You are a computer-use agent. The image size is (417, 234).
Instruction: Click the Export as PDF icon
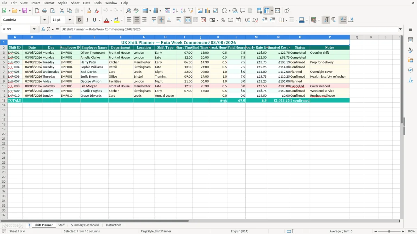click(x=37, y=11)
